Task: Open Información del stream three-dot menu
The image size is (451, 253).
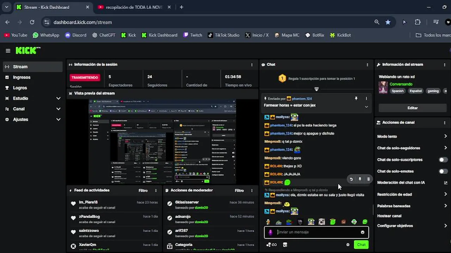Action: click(445, 65)
